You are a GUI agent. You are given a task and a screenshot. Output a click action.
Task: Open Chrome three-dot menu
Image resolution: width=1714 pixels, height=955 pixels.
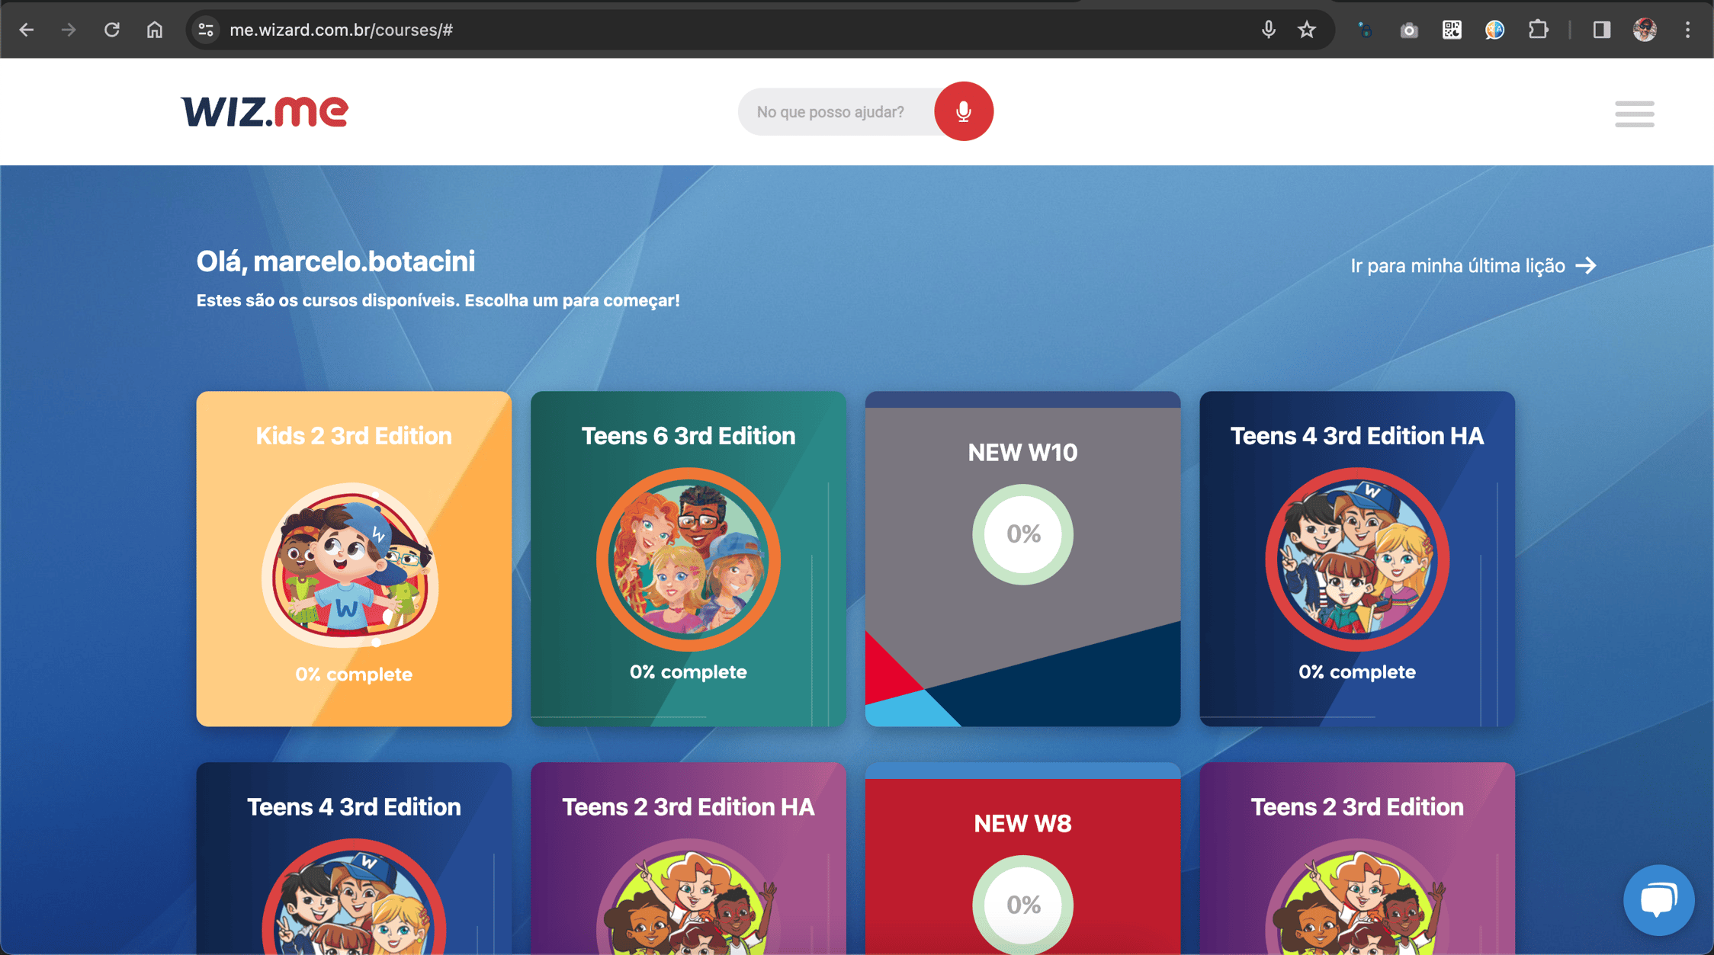pyautogui.click(x=1687, y=30)
